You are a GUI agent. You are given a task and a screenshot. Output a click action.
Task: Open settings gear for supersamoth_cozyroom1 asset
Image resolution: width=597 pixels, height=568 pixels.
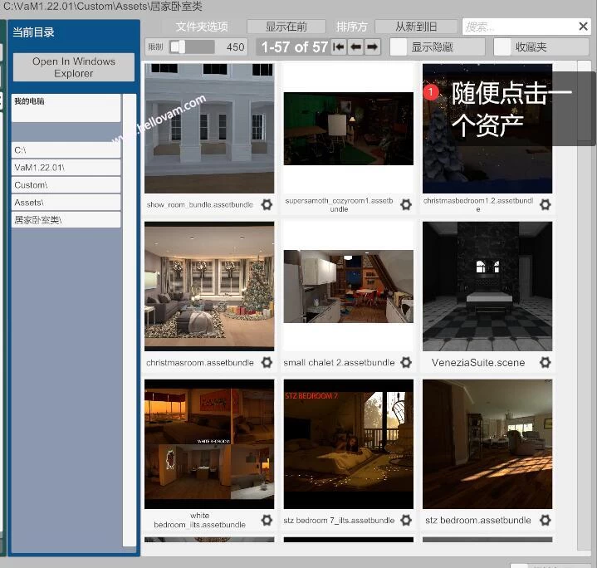click(406, 204)
